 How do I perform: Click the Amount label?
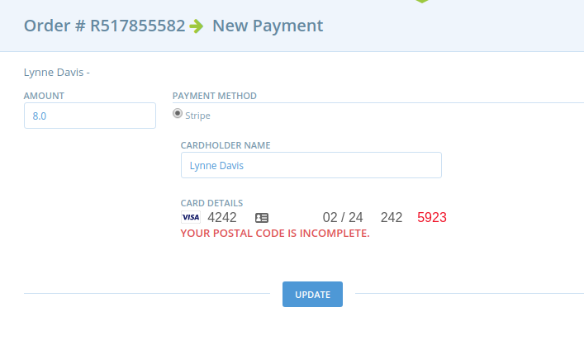pos(44,96)
